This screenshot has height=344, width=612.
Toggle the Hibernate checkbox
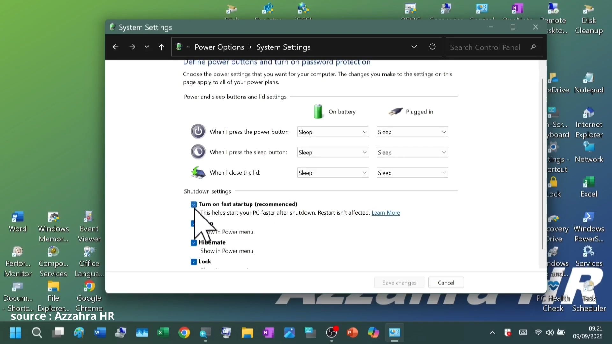194,243
